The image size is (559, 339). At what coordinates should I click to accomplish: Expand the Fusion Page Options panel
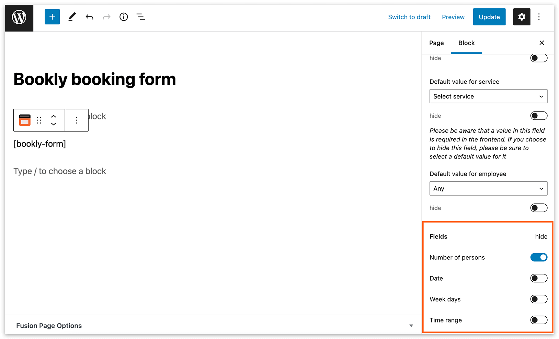(x=411, y=326)
